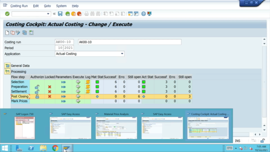Click the orange Exit icon
The height and width of the screenshot is (152, 270).
[x=73, y=14]
